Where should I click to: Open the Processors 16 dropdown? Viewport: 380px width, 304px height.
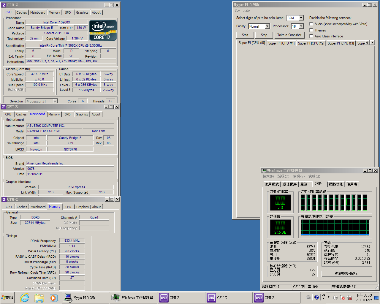pyautogui.click(x=301, y=26)
